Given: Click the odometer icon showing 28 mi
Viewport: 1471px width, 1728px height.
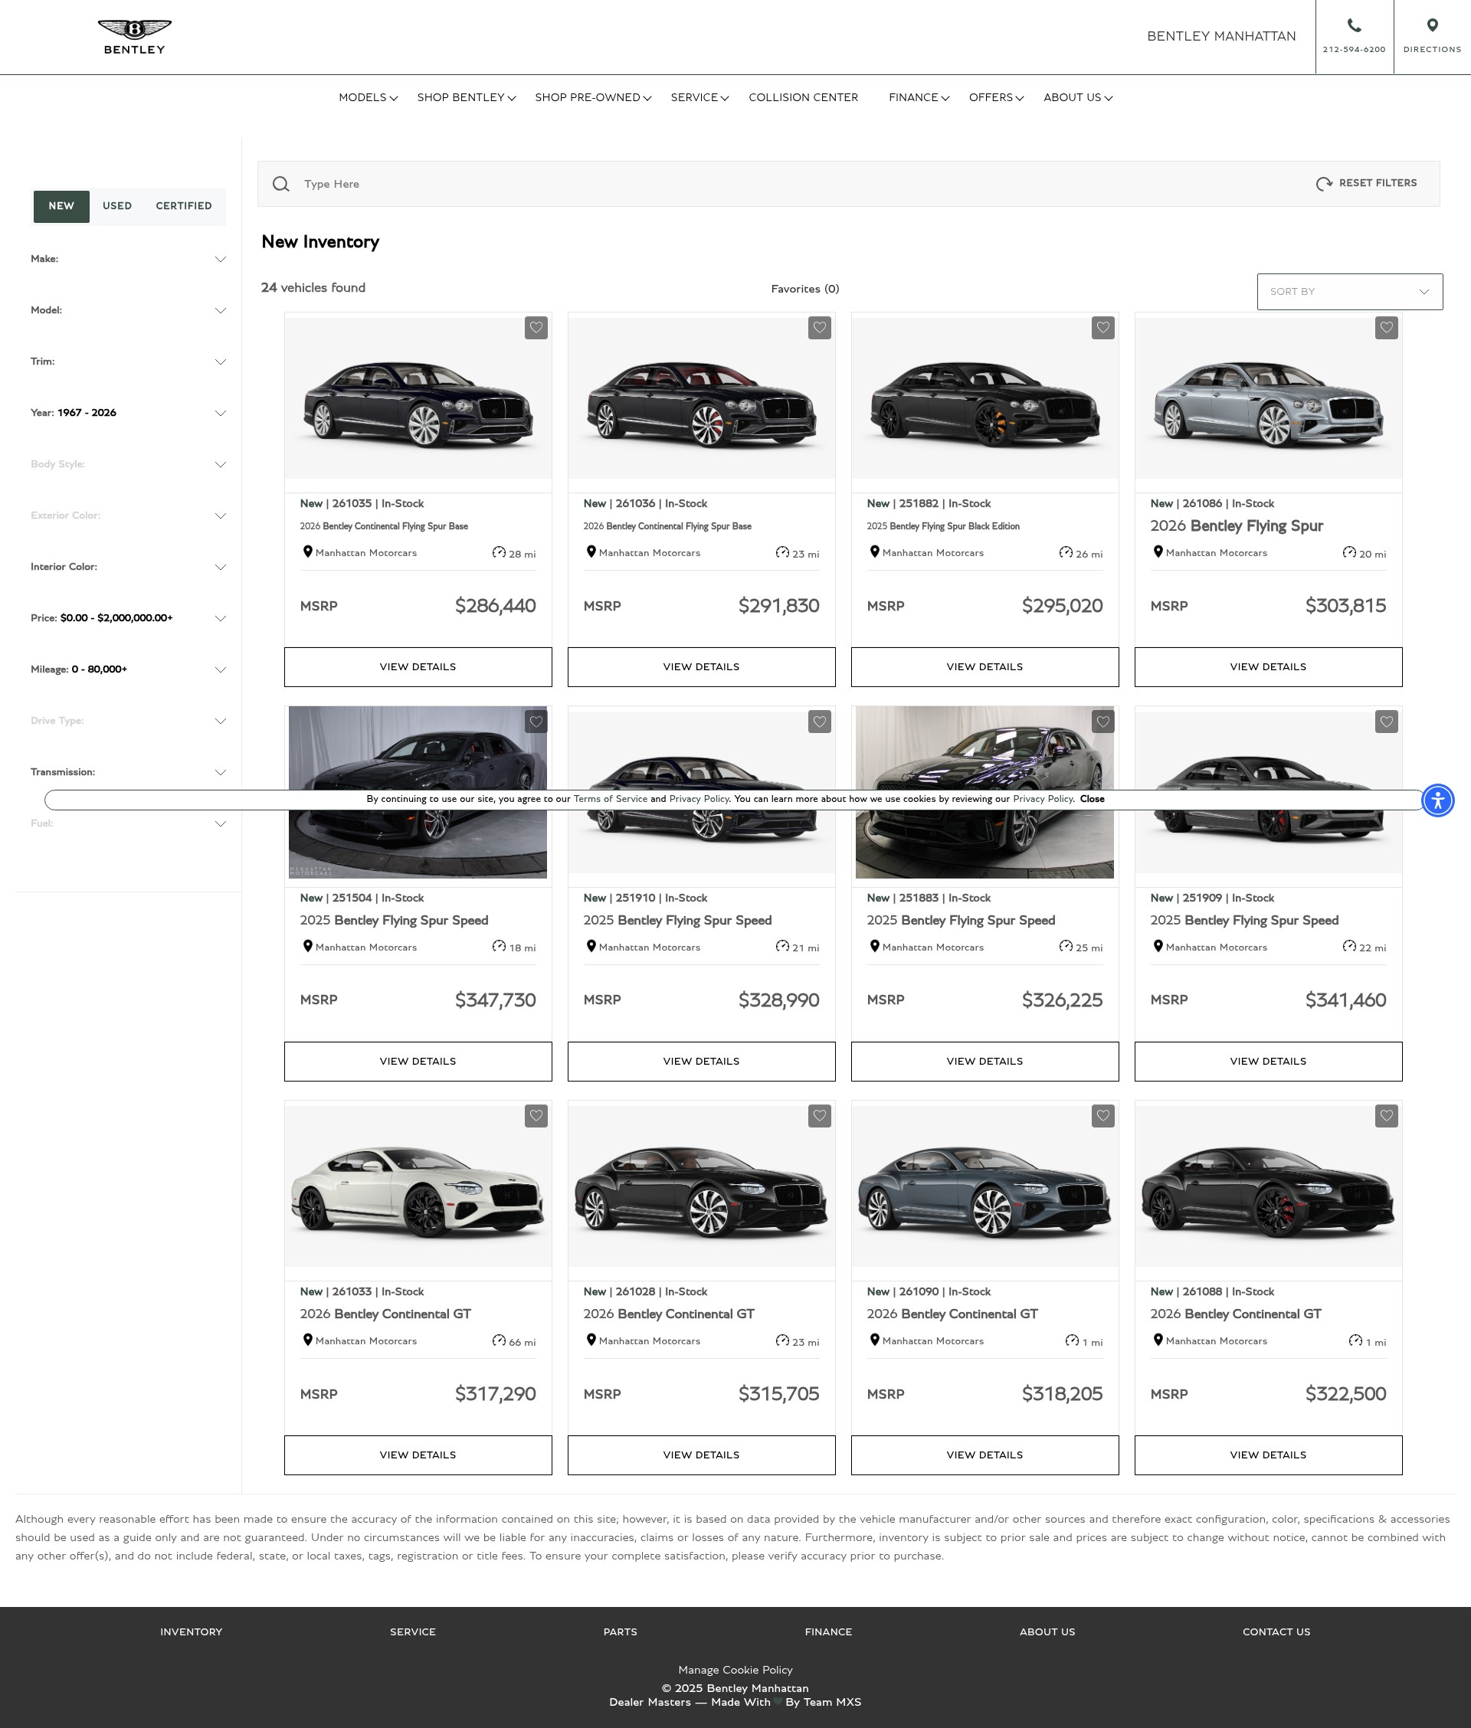Looking at the screenshot, I should (499, 551).
